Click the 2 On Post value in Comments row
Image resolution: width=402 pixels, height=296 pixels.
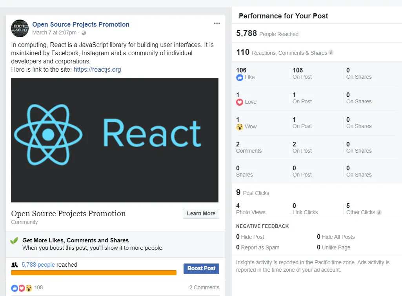(302, 148)
